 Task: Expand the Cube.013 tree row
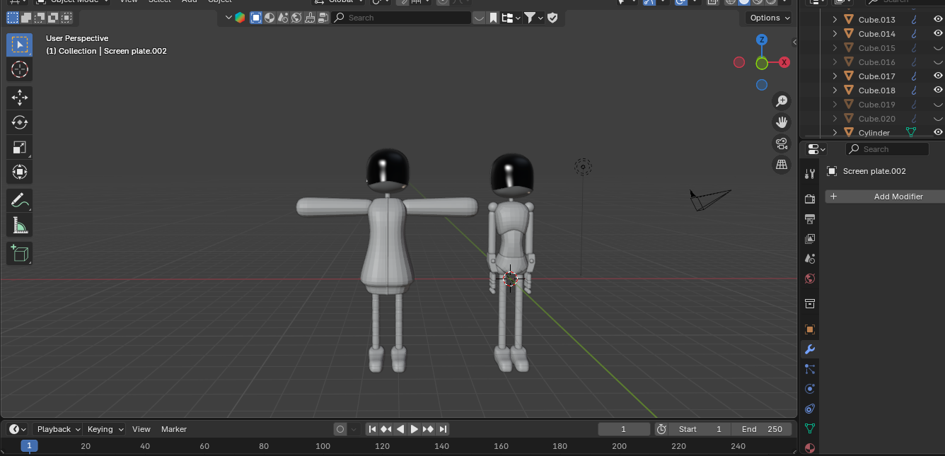[x=835, y=20]
